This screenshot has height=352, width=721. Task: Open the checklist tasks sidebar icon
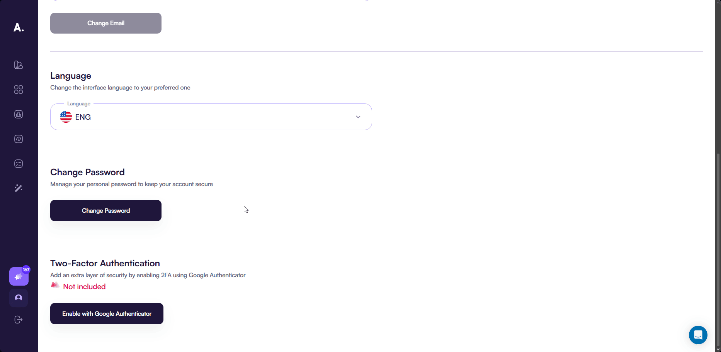point(19,164)
